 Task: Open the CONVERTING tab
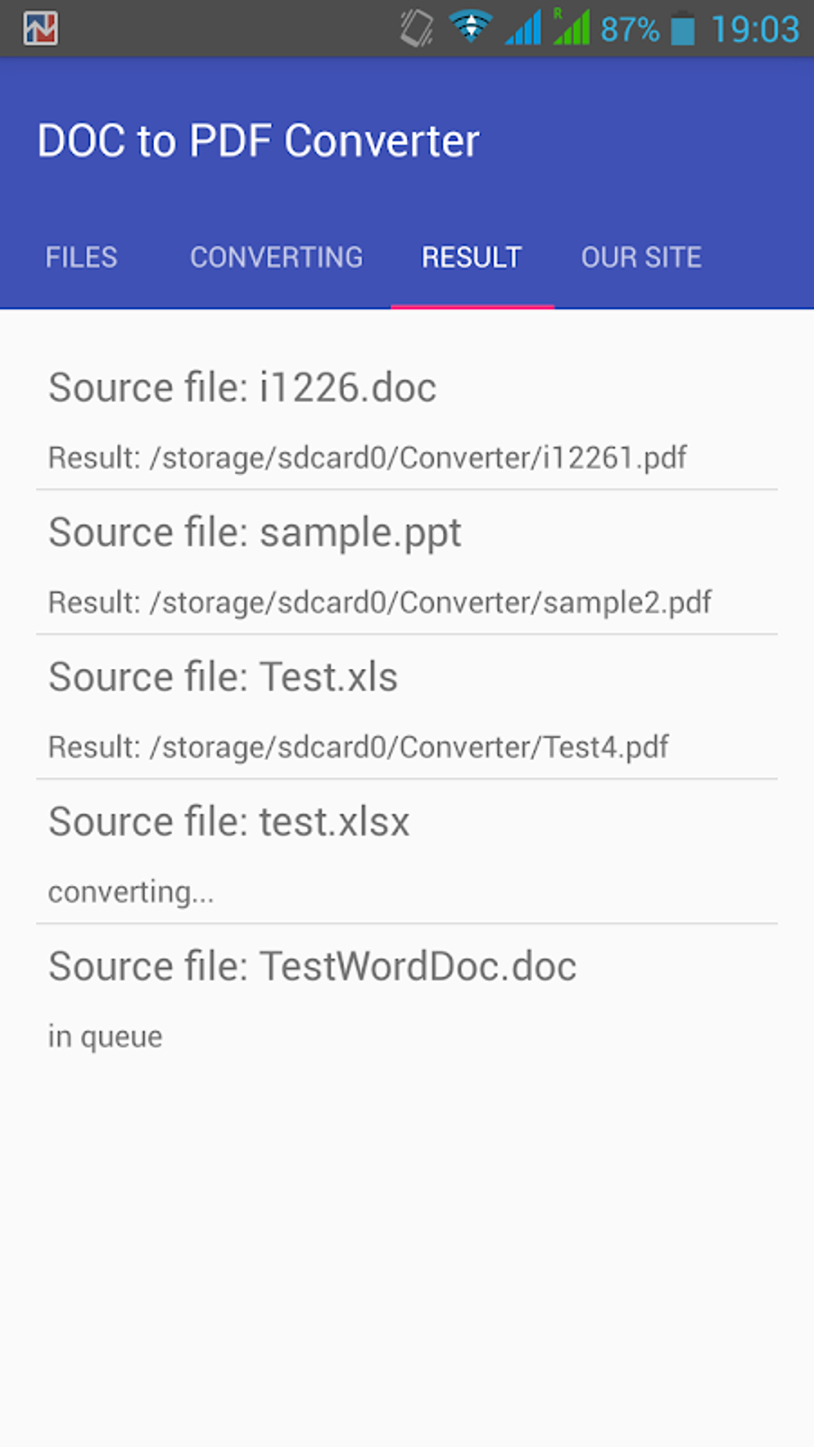coord(276,257)
